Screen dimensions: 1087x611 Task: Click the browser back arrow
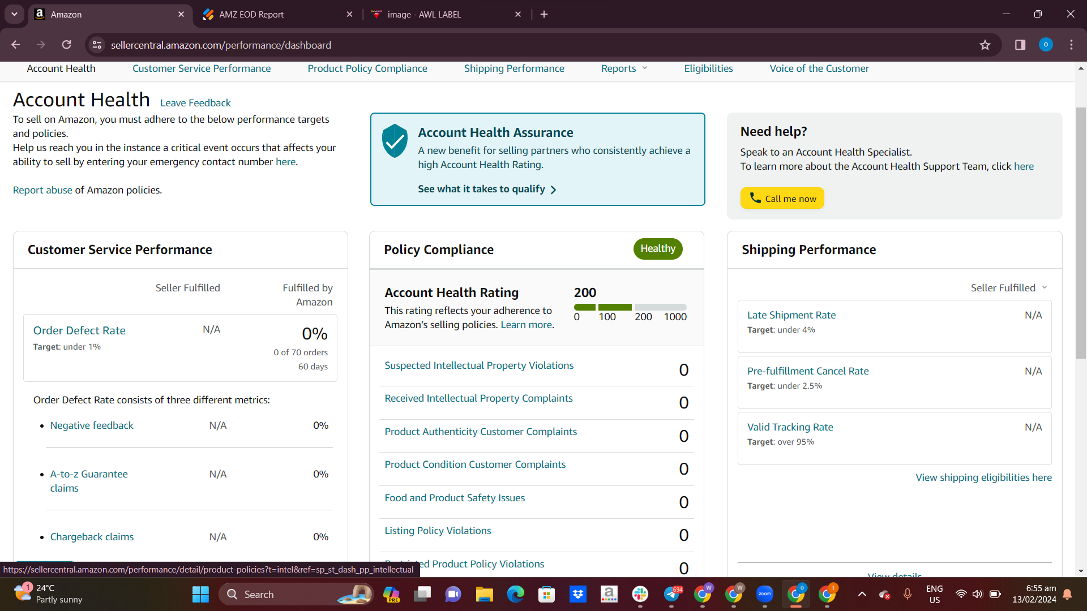point(16,45)
